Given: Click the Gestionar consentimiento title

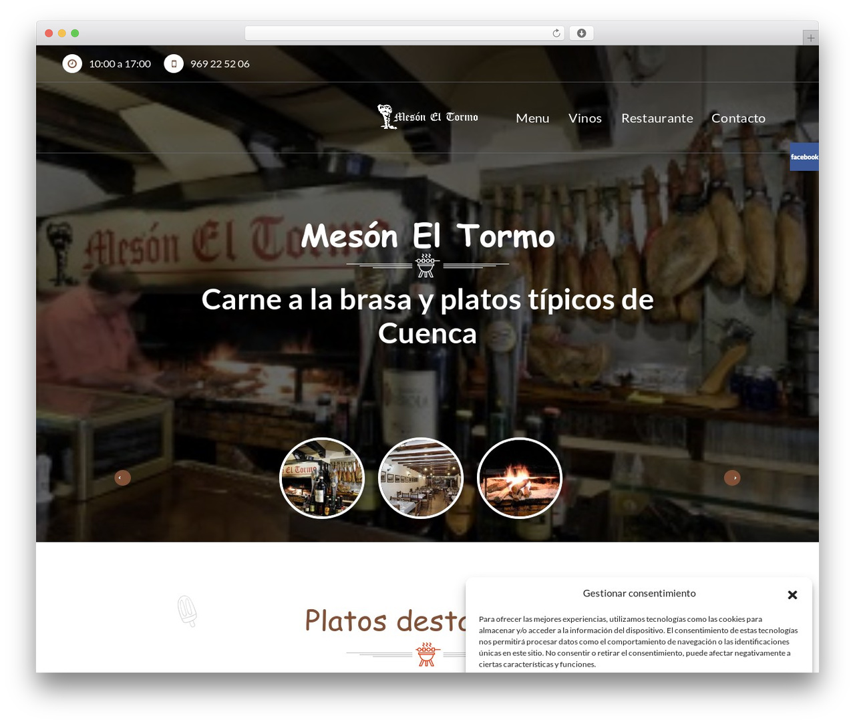Looking at the screenshot, I should click(639, 593).
